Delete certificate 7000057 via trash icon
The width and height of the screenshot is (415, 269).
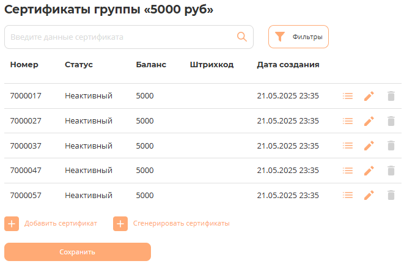point(391,195)
